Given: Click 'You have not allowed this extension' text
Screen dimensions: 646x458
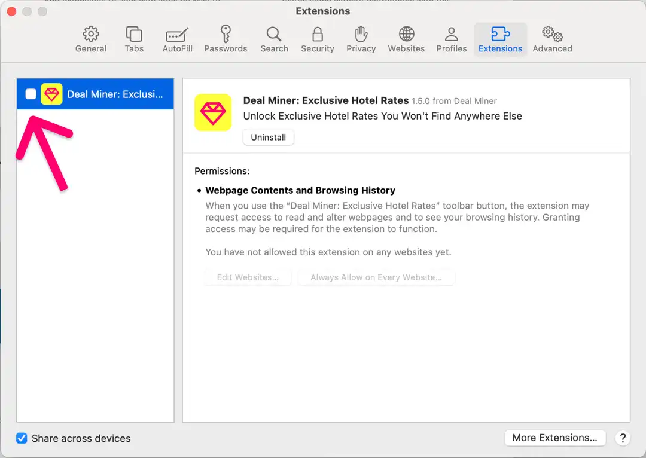Looking at the screenshot, I should point(328,252).
